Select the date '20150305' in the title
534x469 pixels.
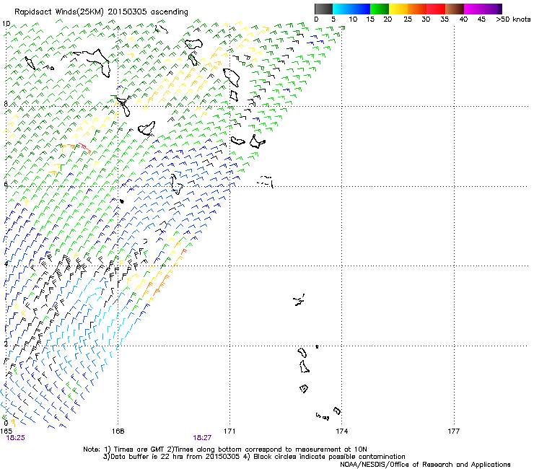pos(128,12)
